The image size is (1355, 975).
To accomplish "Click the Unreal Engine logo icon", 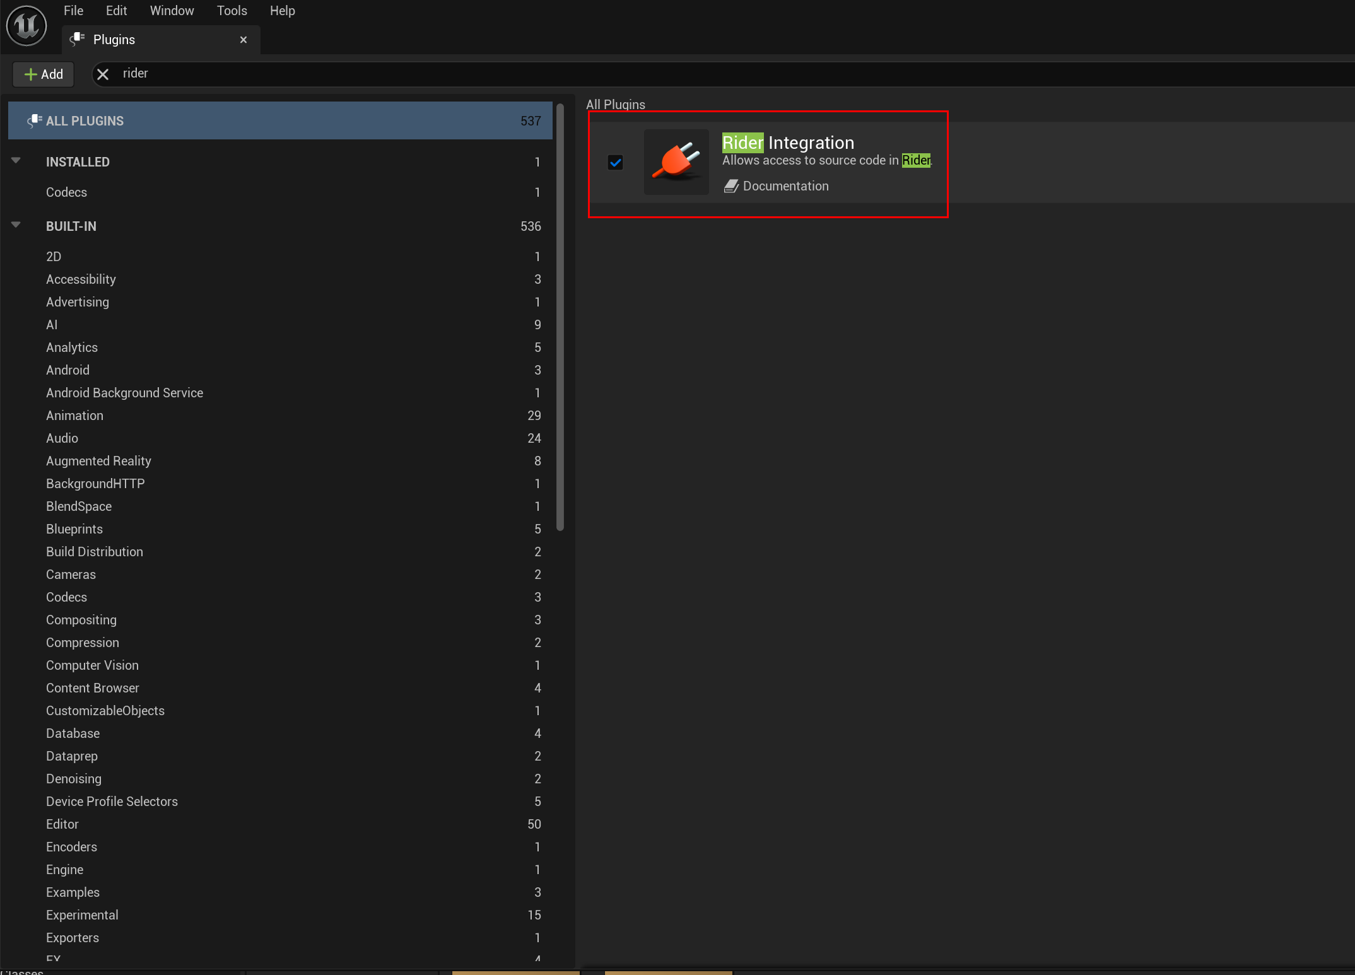I will (26, 26).
